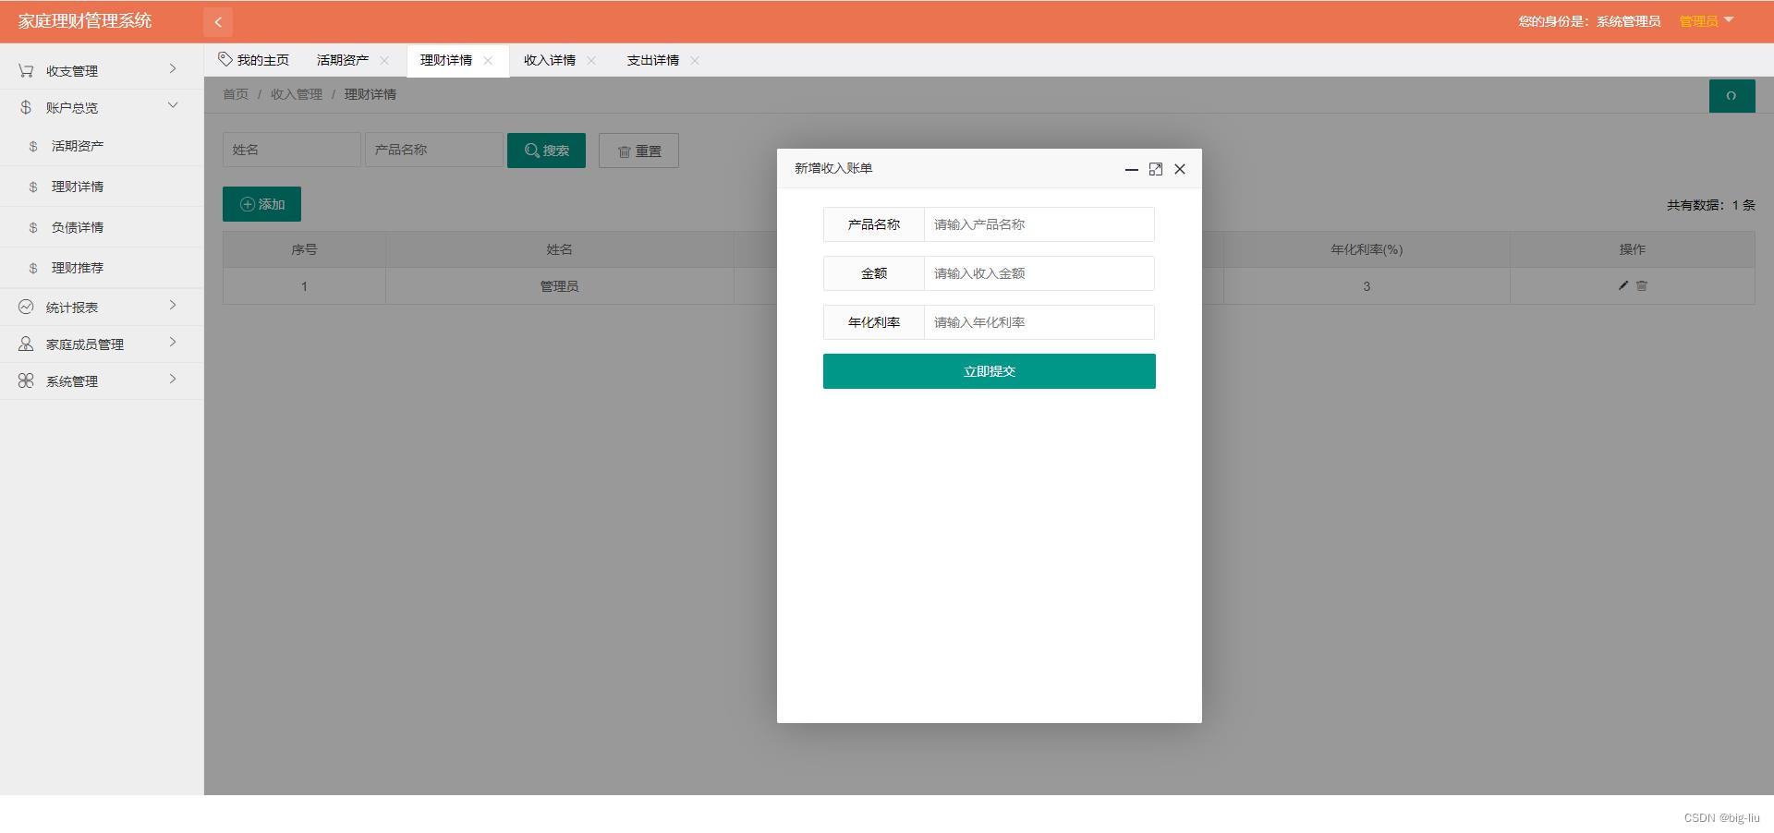
Task: Click the 收入管理 breadcrumb link
Action: (297, 94)
